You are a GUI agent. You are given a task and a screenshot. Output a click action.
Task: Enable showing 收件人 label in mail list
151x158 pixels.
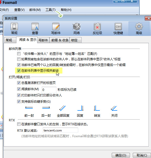coord(19,59)
